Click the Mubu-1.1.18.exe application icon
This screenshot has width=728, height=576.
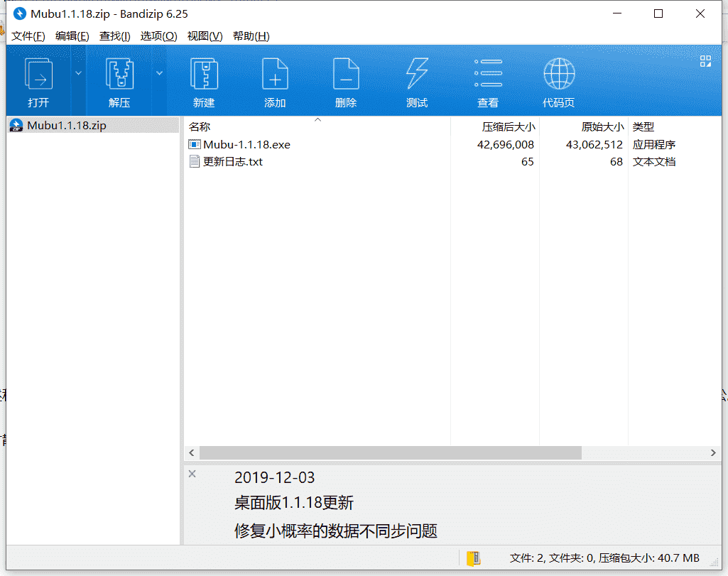click(194, 144)
